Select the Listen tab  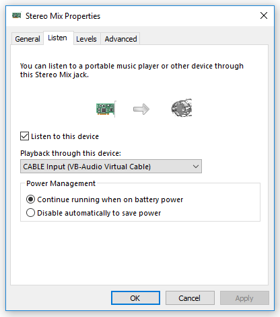click(x=58, y=38)
